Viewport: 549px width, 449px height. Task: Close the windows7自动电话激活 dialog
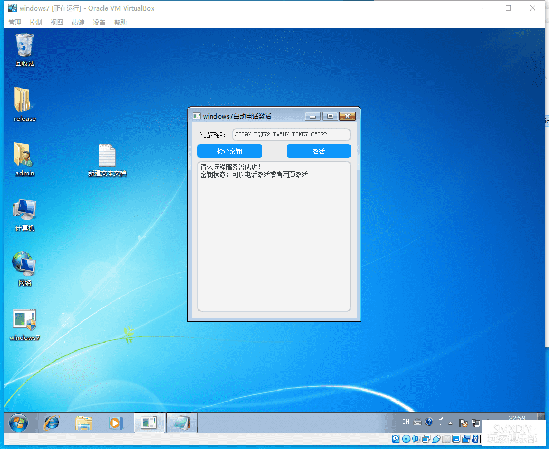(x=347, y=116)
